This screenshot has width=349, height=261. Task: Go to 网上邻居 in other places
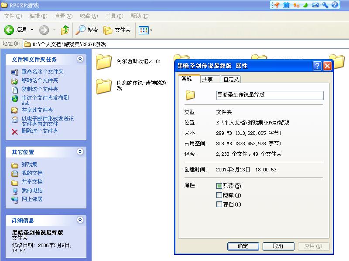pyautogui.click(x=32, y=199)
